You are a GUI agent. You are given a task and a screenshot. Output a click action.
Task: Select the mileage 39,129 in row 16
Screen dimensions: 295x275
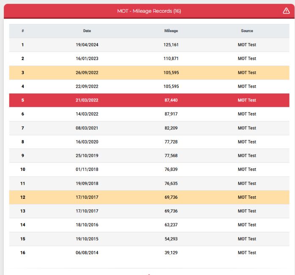pyautogui.click(x=171, y=253)
